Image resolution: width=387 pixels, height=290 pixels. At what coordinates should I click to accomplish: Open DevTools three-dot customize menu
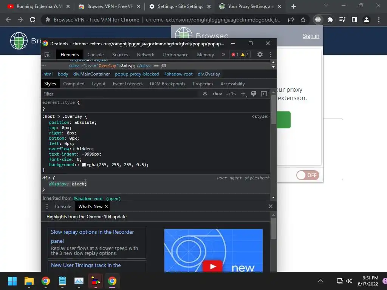271,54
